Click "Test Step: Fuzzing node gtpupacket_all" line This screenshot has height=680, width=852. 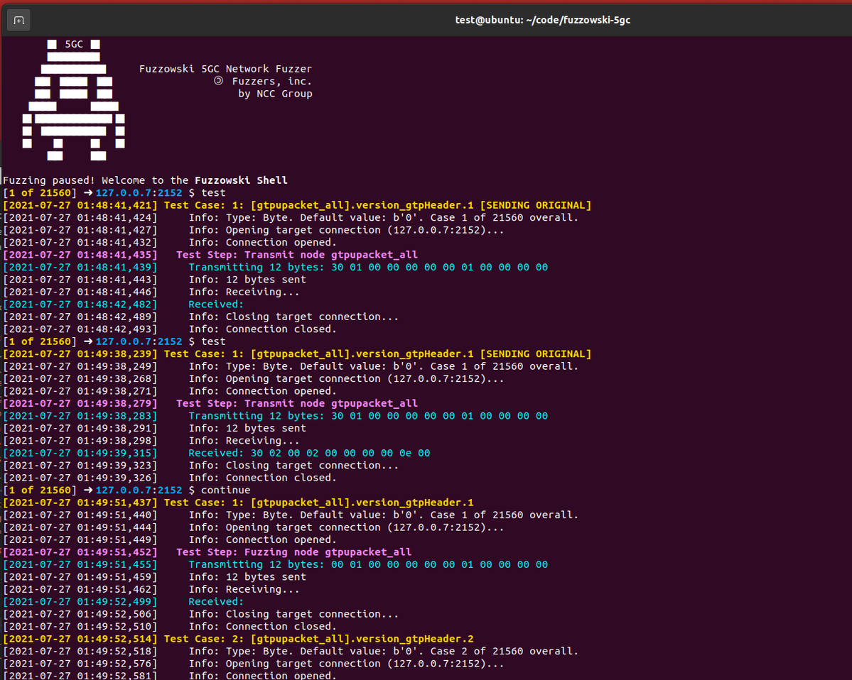click(293, 552)
